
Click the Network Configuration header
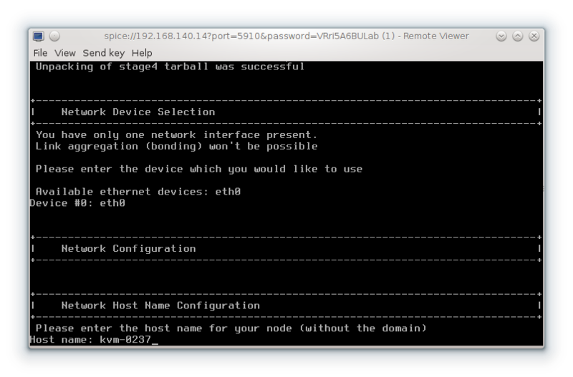point(128,248)
